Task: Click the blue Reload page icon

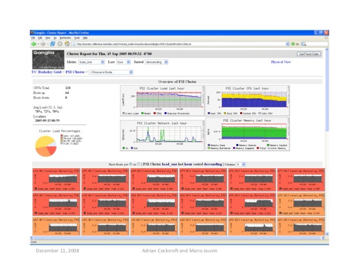Action: pos(53,44)
